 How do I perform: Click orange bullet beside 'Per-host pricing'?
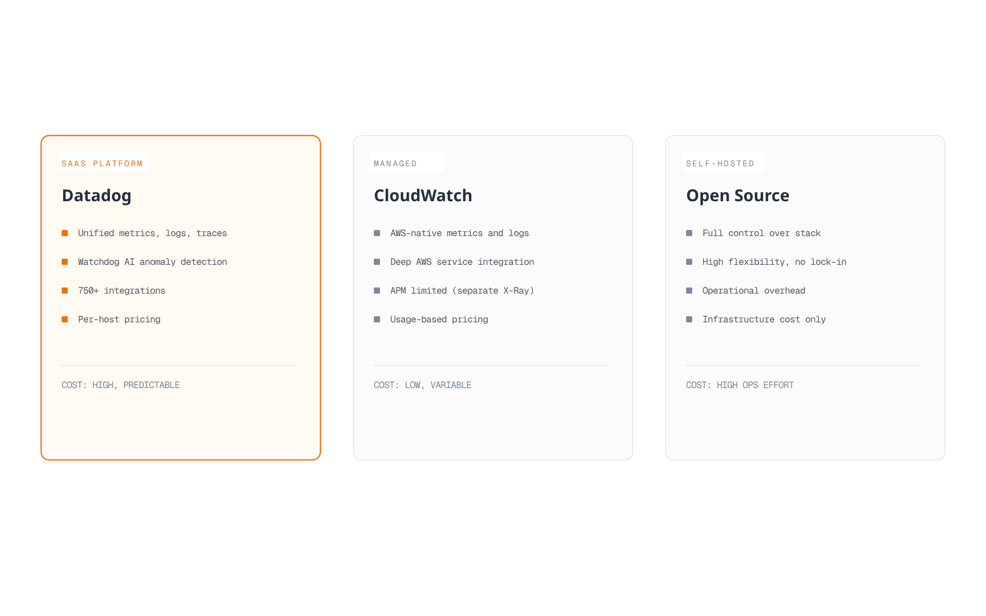tap(65, 319)
